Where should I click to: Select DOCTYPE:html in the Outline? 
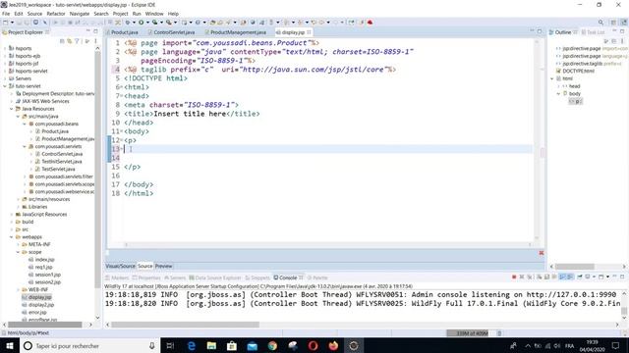[x=579, y=71]
